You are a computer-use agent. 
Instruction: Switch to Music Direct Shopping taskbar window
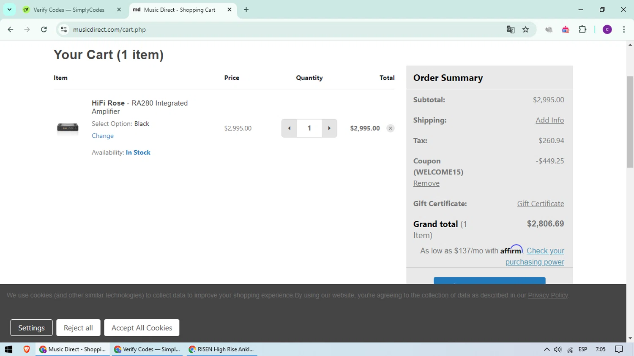[x=73, y=349]
